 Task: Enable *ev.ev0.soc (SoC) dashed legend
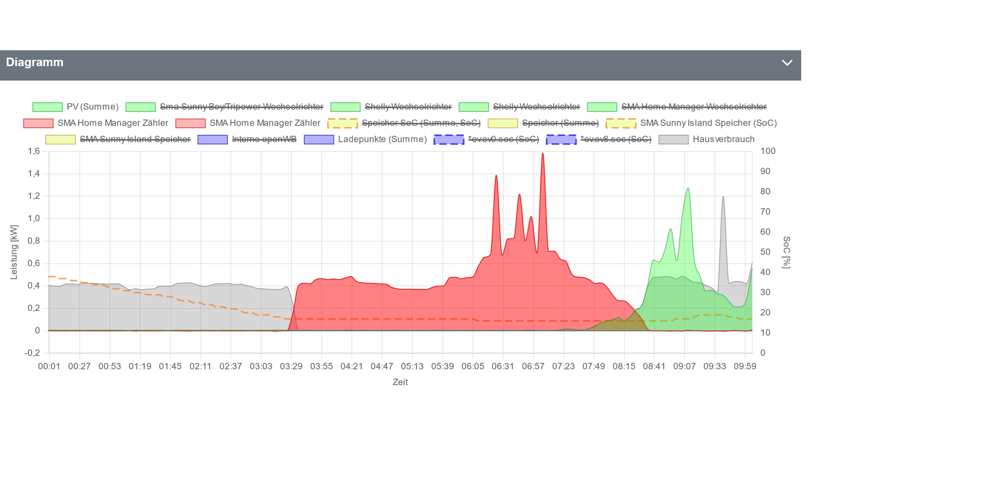point(503,139)
